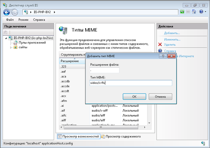
Task: Click Удалить action link
Action: 170,45
